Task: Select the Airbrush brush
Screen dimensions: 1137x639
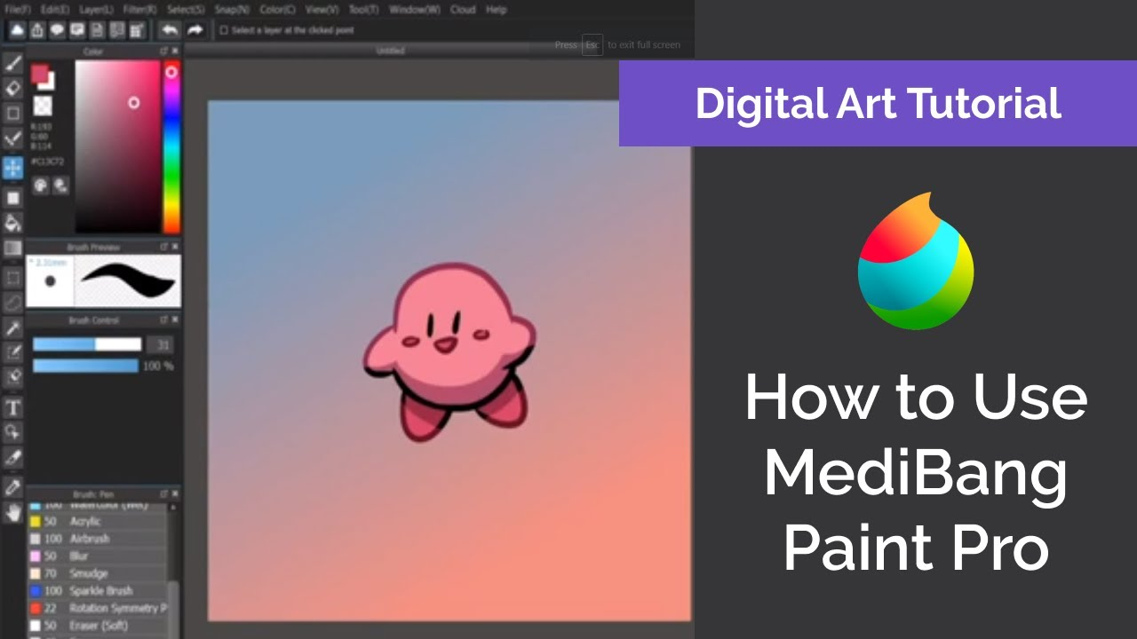Action: pos(97,539)
